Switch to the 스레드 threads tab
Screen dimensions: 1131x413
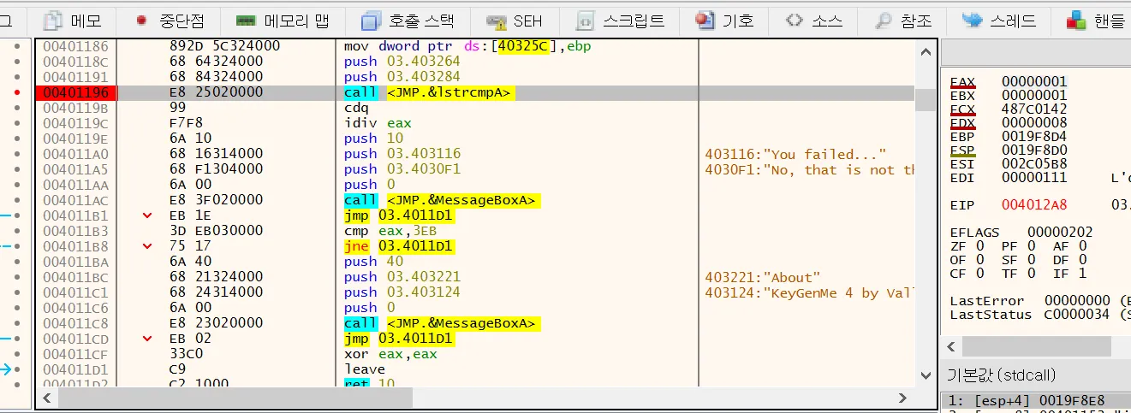coord(998,21)
